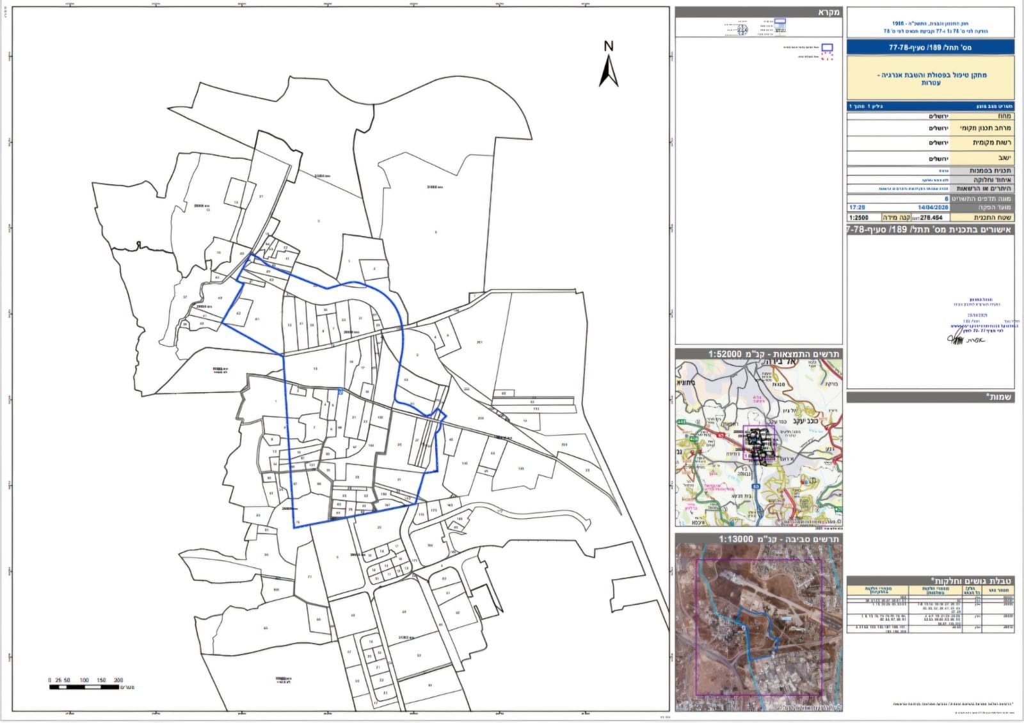Viewport: 1024px width, 723px height.
Task: Click the תרשים סביבה 1:13000 header
Action: tap(759, 539)
